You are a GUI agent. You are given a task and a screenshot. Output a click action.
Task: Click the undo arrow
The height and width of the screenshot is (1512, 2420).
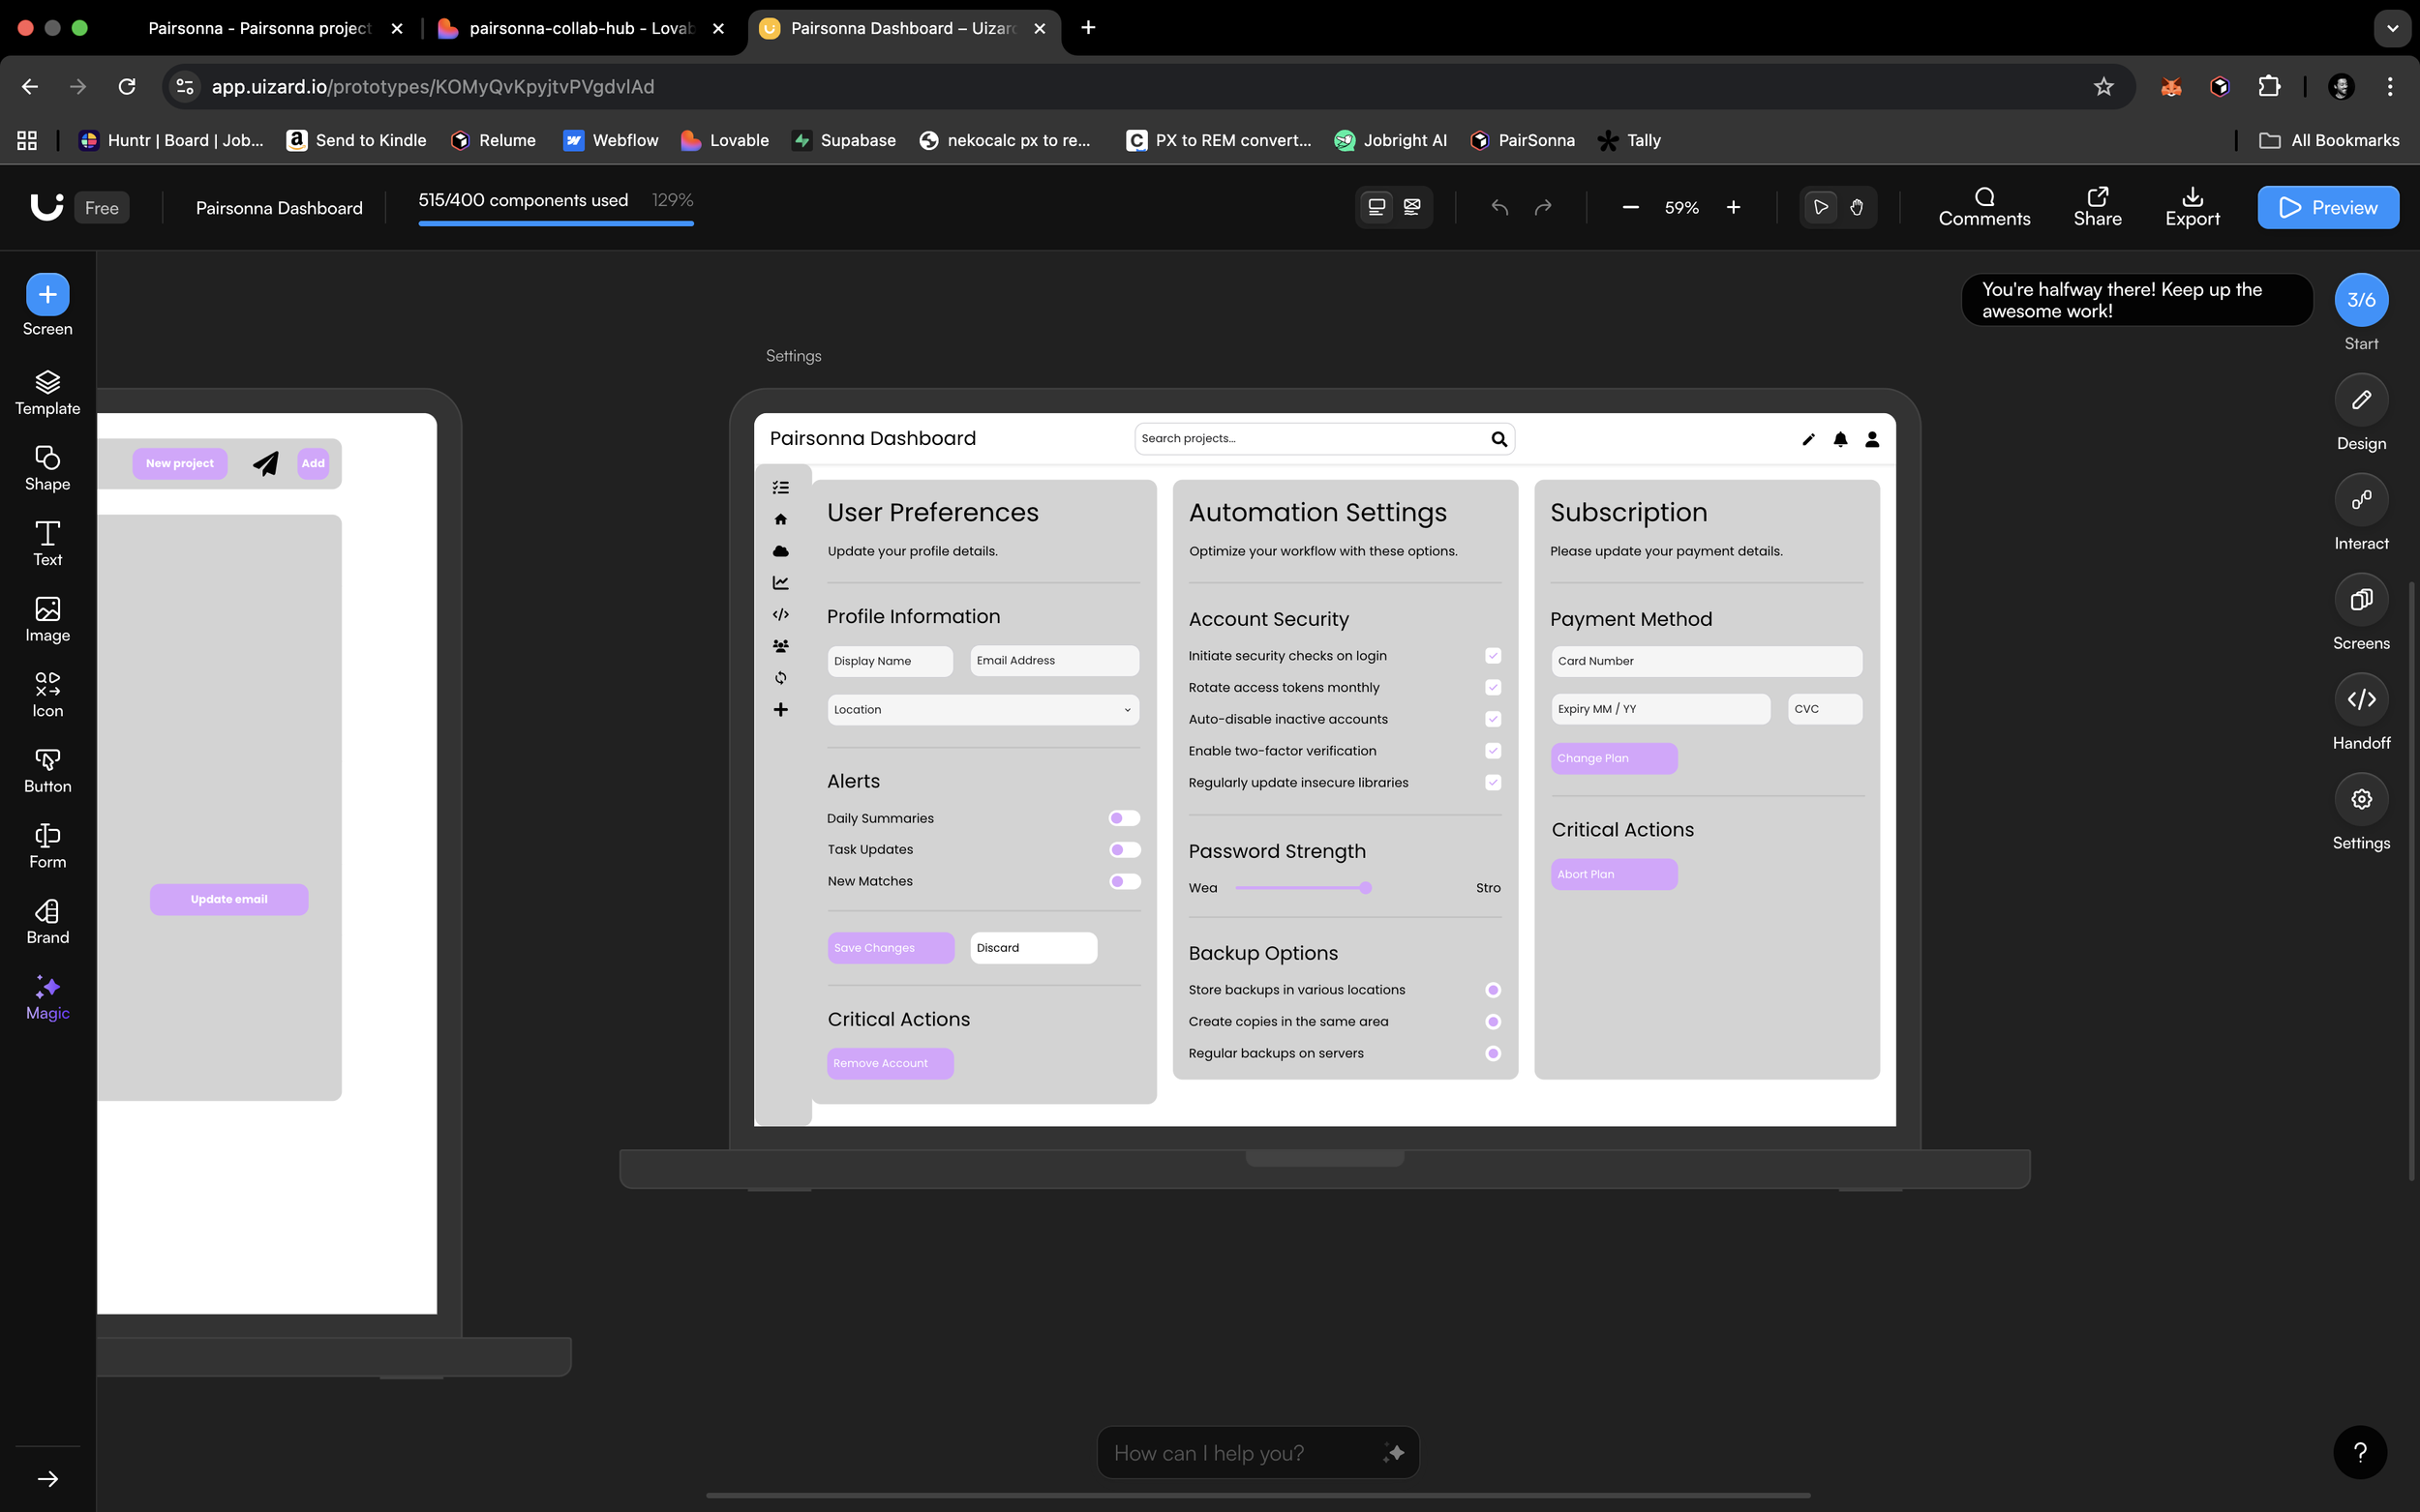pos(1498,207)
